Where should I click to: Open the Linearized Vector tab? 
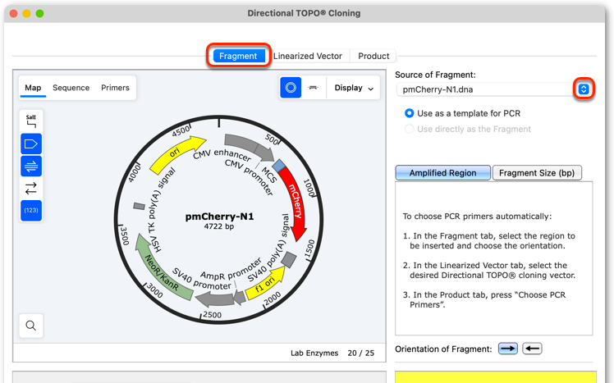[x=307, y=56]
